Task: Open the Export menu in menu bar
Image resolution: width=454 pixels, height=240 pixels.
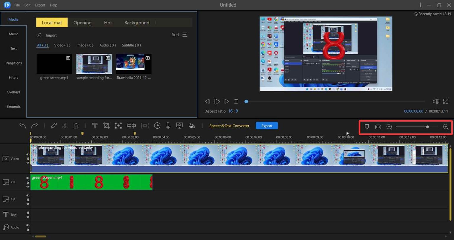Action: (x=40, y=5)
